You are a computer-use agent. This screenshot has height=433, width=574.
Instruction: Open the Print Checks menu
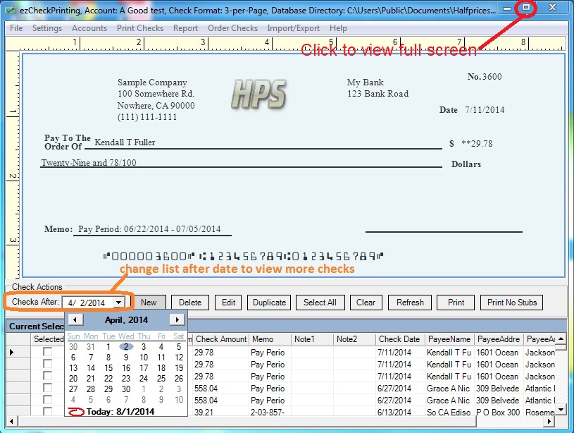click(x=139, y=28)
